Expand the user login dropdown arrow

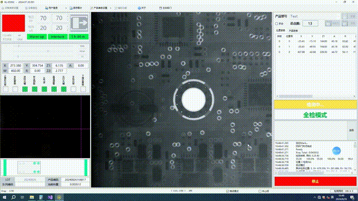click(66, 8)
